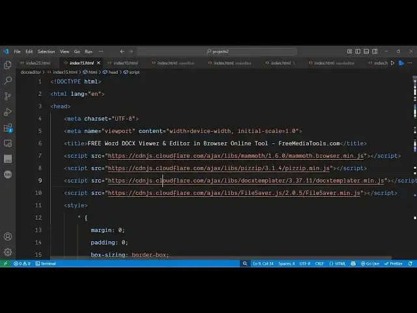
Task: Open the mammoth.browser.min.js CDN link
Action: click(x=236, y=156)
